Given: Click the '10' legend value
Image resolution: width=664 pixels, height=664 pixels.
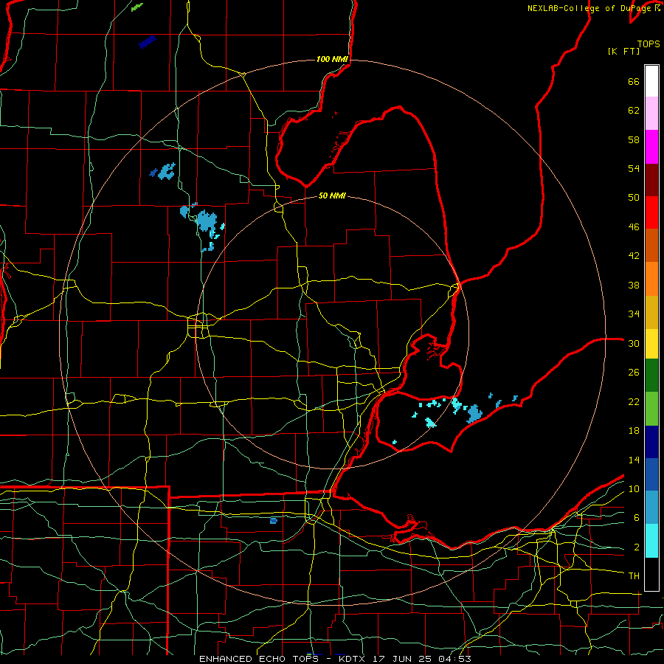Looking at the screenshot, I should (x=634, y=488).
